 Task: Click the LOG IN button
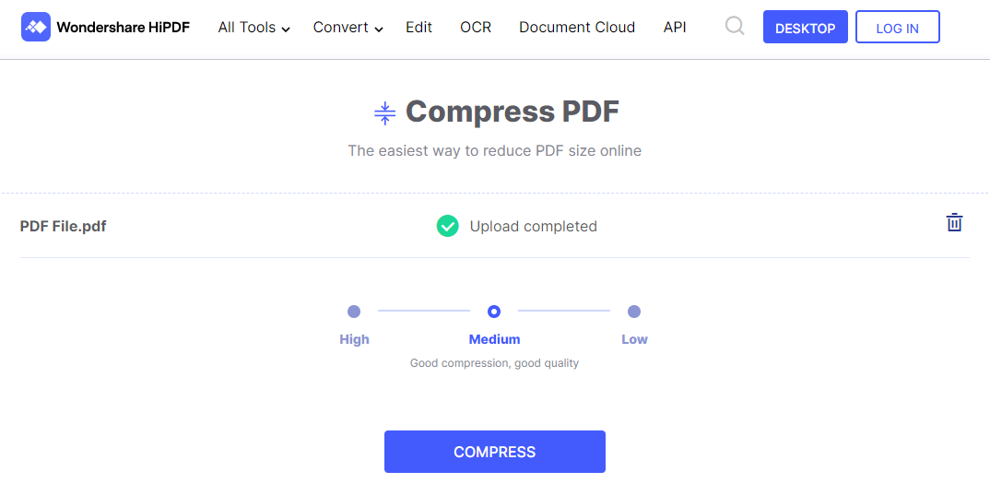tap(897, 27)
